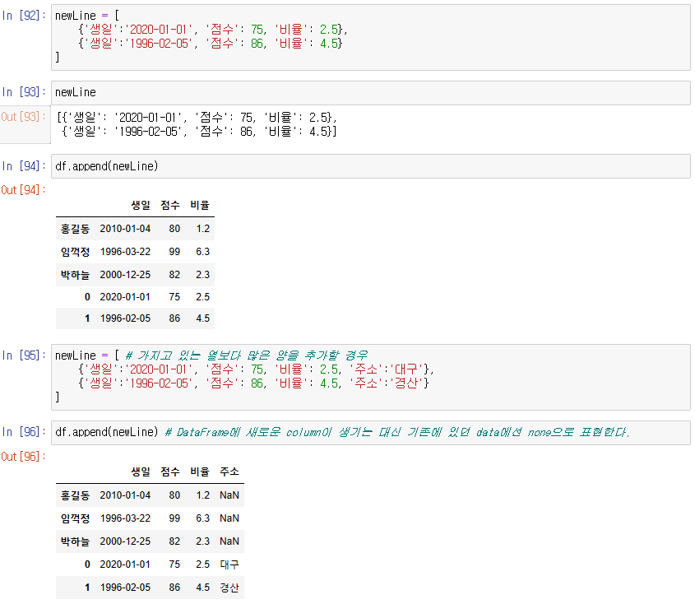Click the 비율 column header in Out [94] table

[x=200, y=206]
